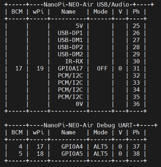Select the GPIOA5 pin name
Screen dimensions: 161x167
coord(72,154)
